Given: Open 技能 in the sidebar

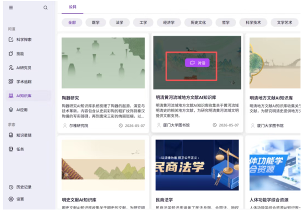Looking at the screenshot, I should click(x=20, y=53).
